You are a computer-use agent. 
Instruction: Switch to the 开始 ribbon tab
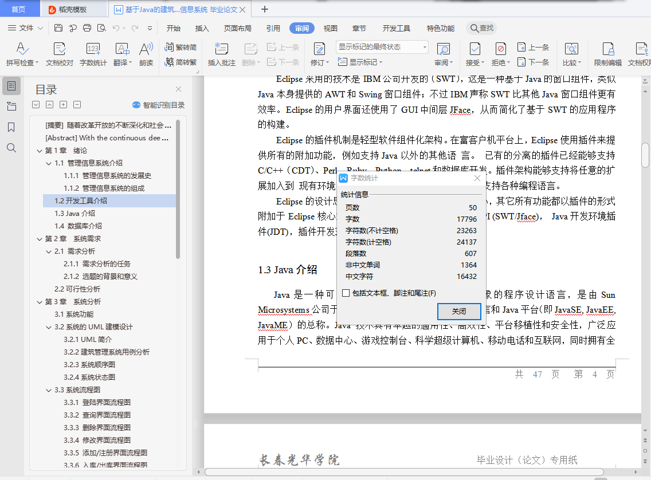click(173, 28)
